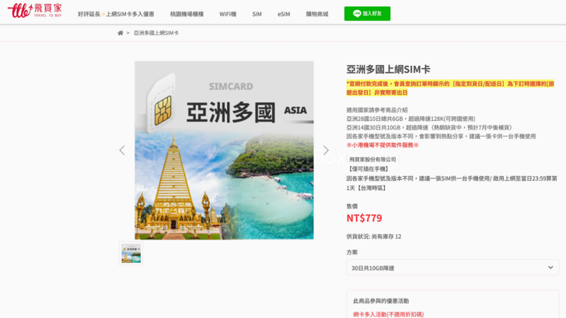The image size is (566, 318).
Task: Select the small product thumbnail image
Action: click(x=131, y=254)
